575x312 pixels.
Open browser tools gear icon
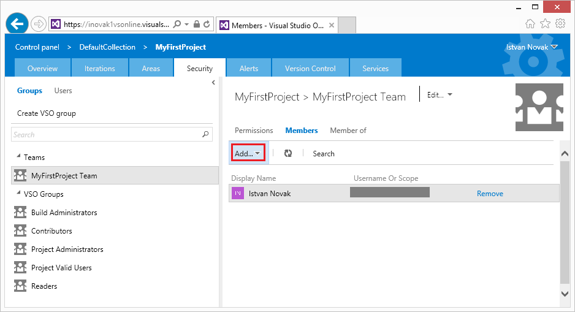pos(560,23)
